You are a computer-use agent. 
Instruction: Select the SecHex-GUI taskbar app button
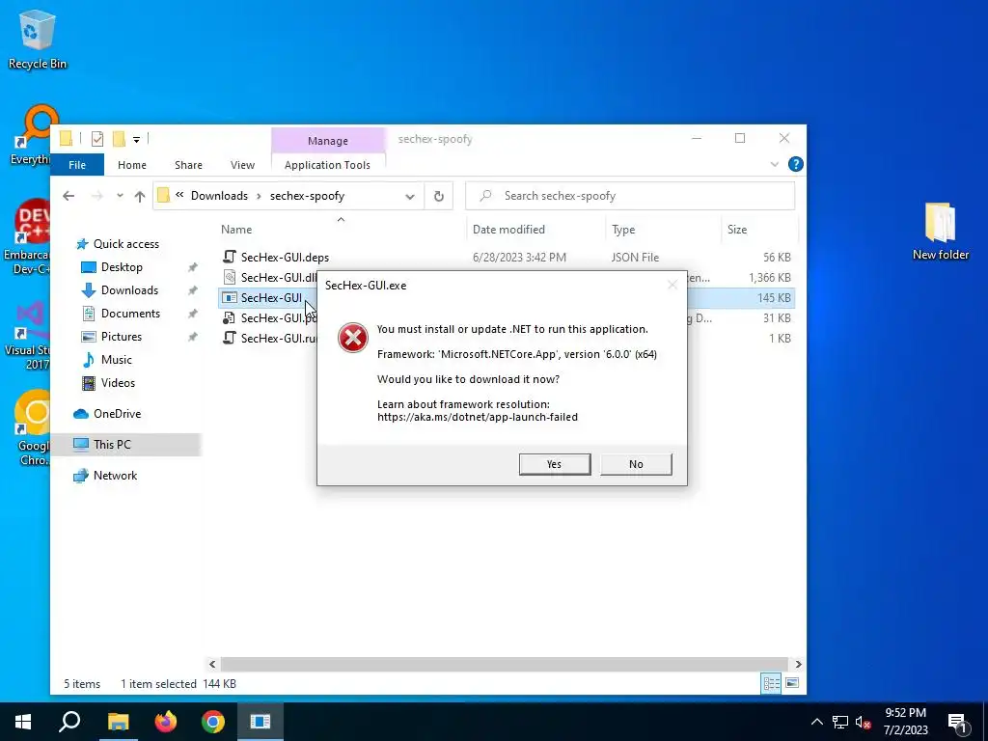point(261,722)
